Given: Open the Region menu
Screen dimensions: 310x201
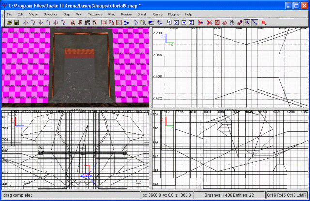Looking at the screenshot, I should [126, 14].
